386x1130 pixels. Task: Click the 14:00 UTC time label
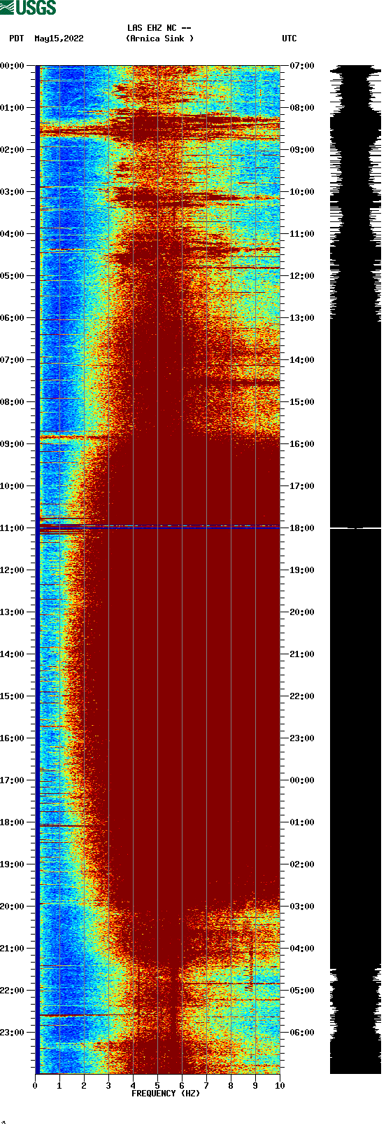pyautogui.click(x=302, y=360)
